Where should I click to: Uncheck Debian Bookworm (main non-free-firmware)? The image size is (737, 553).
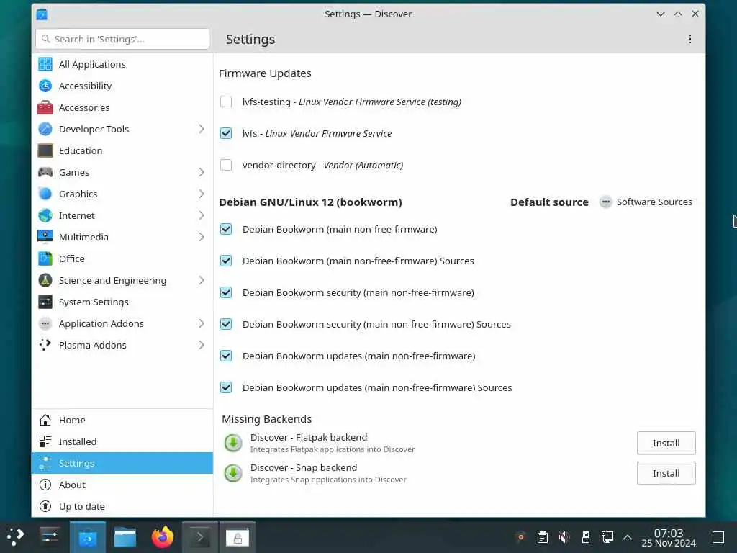(226, 229)
